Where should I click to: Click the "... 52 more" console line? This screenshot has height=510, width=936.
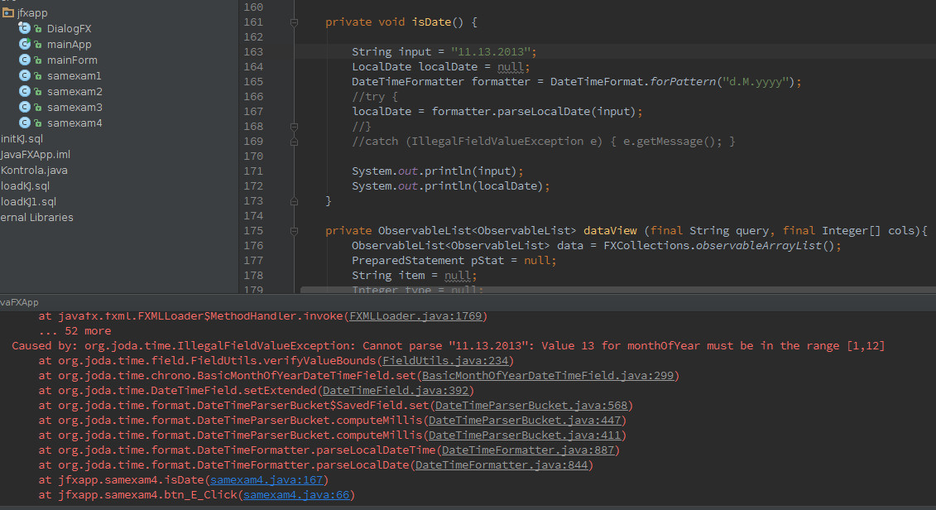coord(74,331)
